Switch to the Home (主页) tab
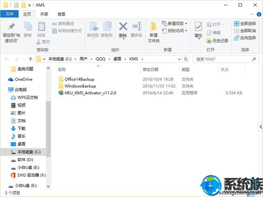 [27, 14]
